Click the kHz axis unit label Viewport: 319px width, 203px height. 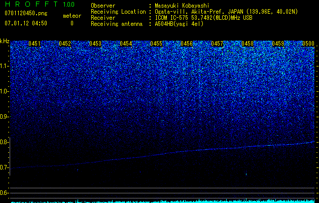5,41
